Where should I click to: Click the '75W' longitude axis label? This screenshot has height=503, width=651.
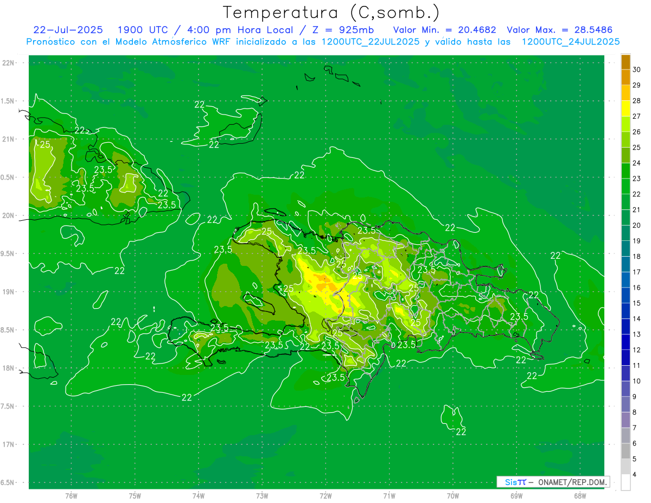pyautogui.click(x=135, y=496)
